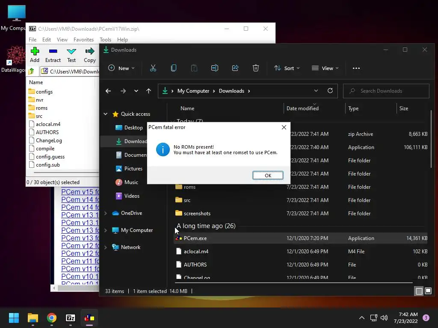This screenshot has width=438, height=328.
Task: Expand the Network tree node
Action: 106,247
